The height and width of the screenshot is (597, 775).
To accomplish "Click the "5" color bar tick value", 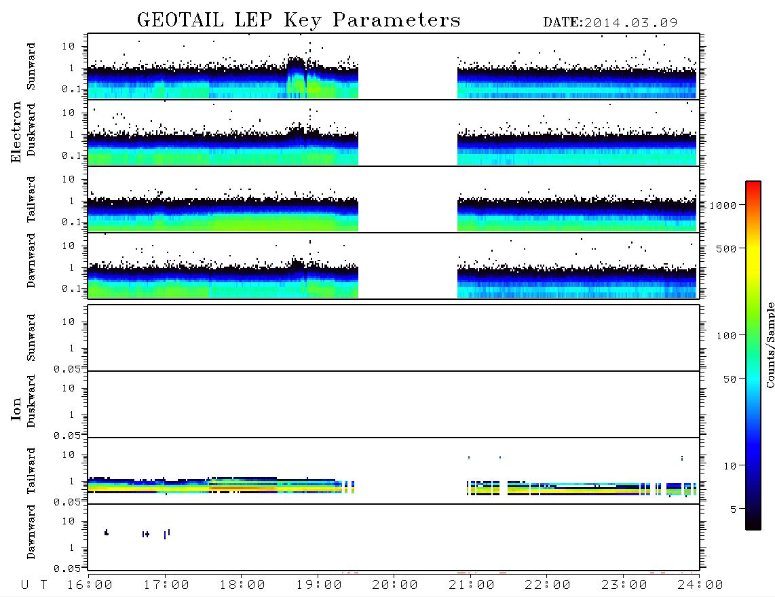I will 733,509.
